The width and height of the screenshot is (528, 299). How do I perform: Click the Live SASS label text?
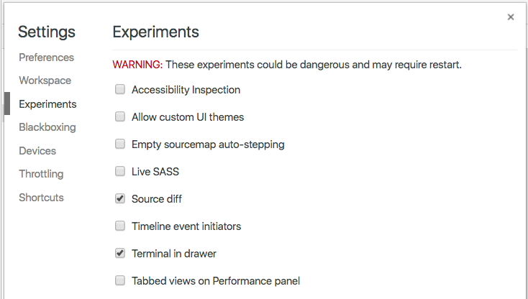155,172
